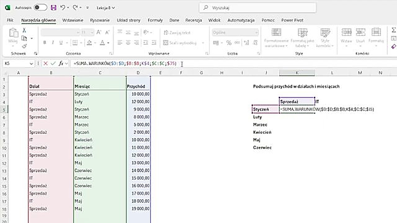The image size is (397, 223).
Task: Click the Zawijaj tekst button
Action: [x=177, y=33]
